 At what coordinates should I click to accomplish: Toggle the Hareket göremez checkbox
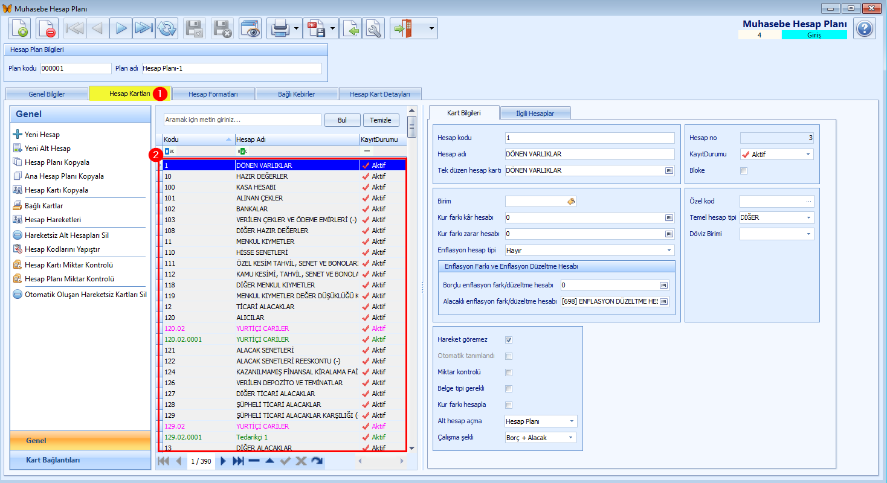pyautogui.click(x=509, y=340)
